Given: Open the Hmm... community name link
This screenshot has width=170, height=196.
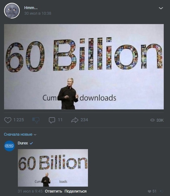Looking at the screenshot, I should pos(31,8).
